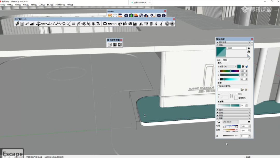Click the bar chart icon in 坯子助手
The image size is (280, 158).
point(32,24)
